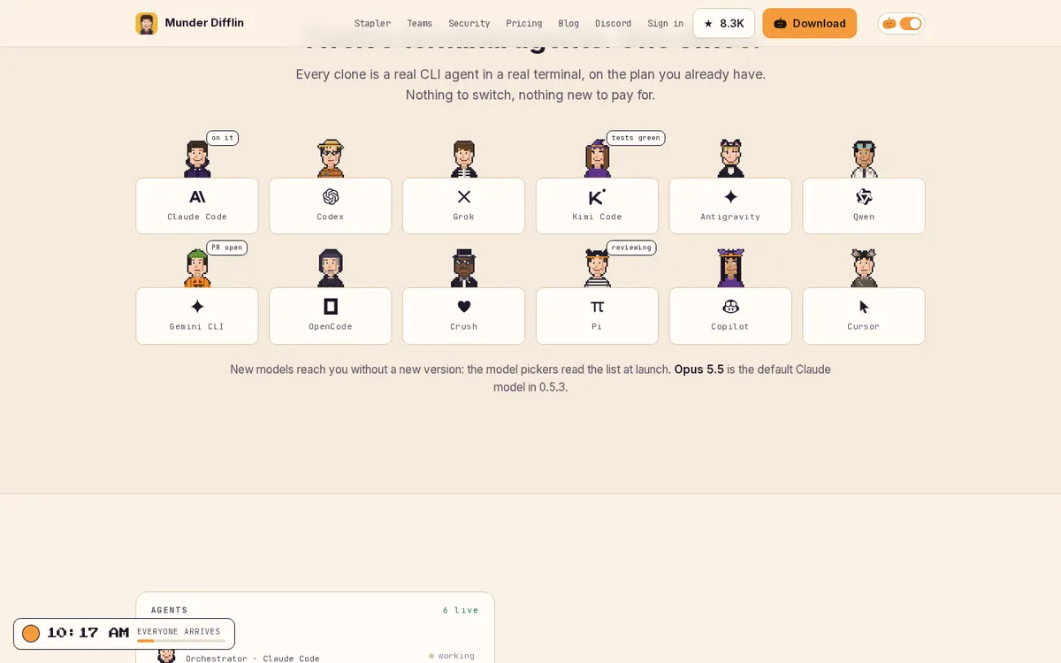The image size is (1061, 663).
Task: Click the star icon beside 8.3K
Action: pos(708,24)
